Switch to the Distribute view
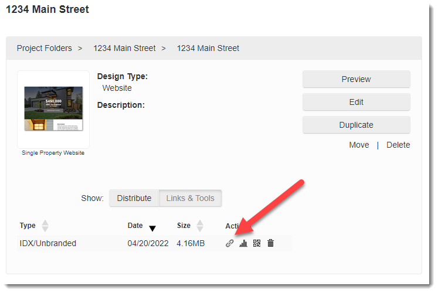 [134, 198]
